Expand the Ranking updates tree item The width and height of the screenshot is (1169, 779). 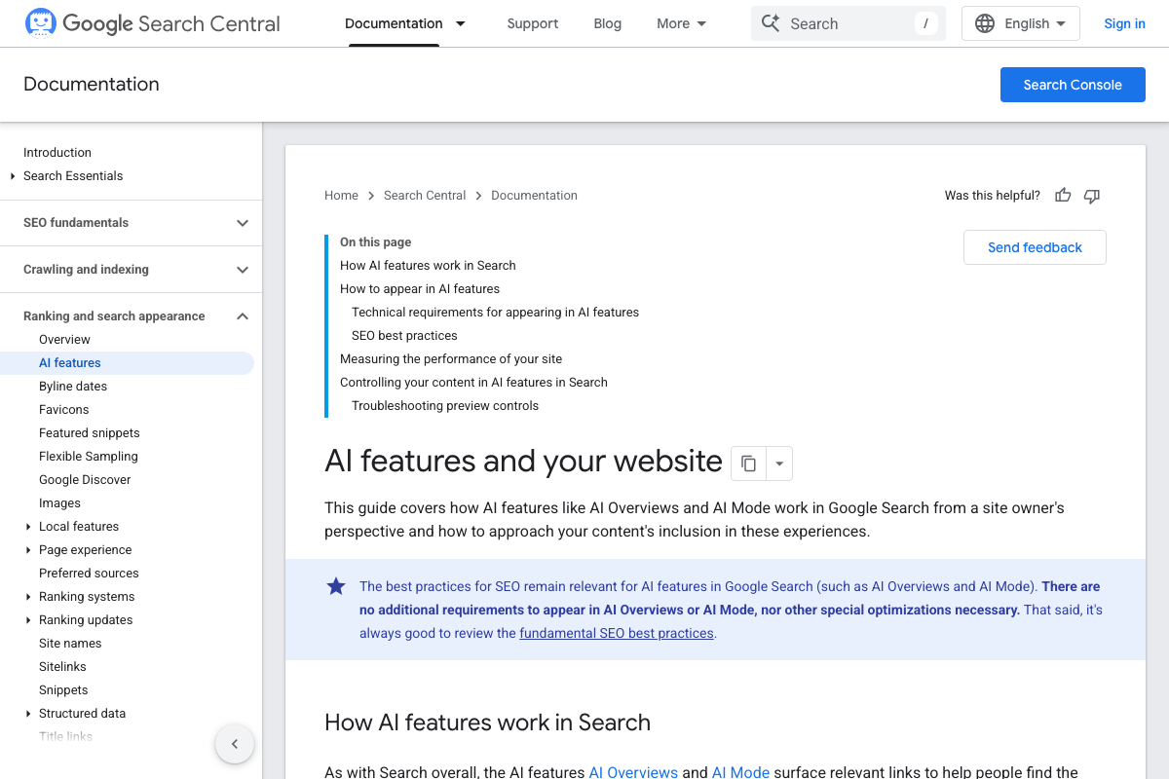[28, 620]
